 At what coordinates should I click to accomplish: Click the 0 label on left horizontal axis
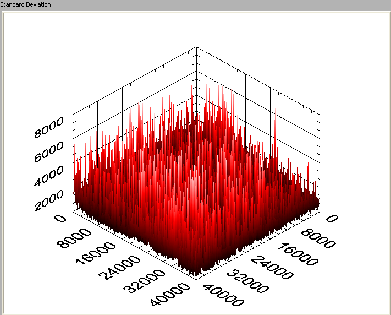pos(60,219)
